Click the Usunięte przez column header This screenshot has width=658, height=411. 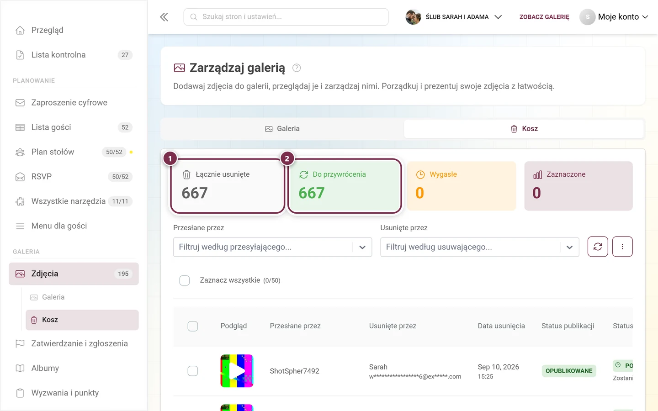click(x=393, y=326)
